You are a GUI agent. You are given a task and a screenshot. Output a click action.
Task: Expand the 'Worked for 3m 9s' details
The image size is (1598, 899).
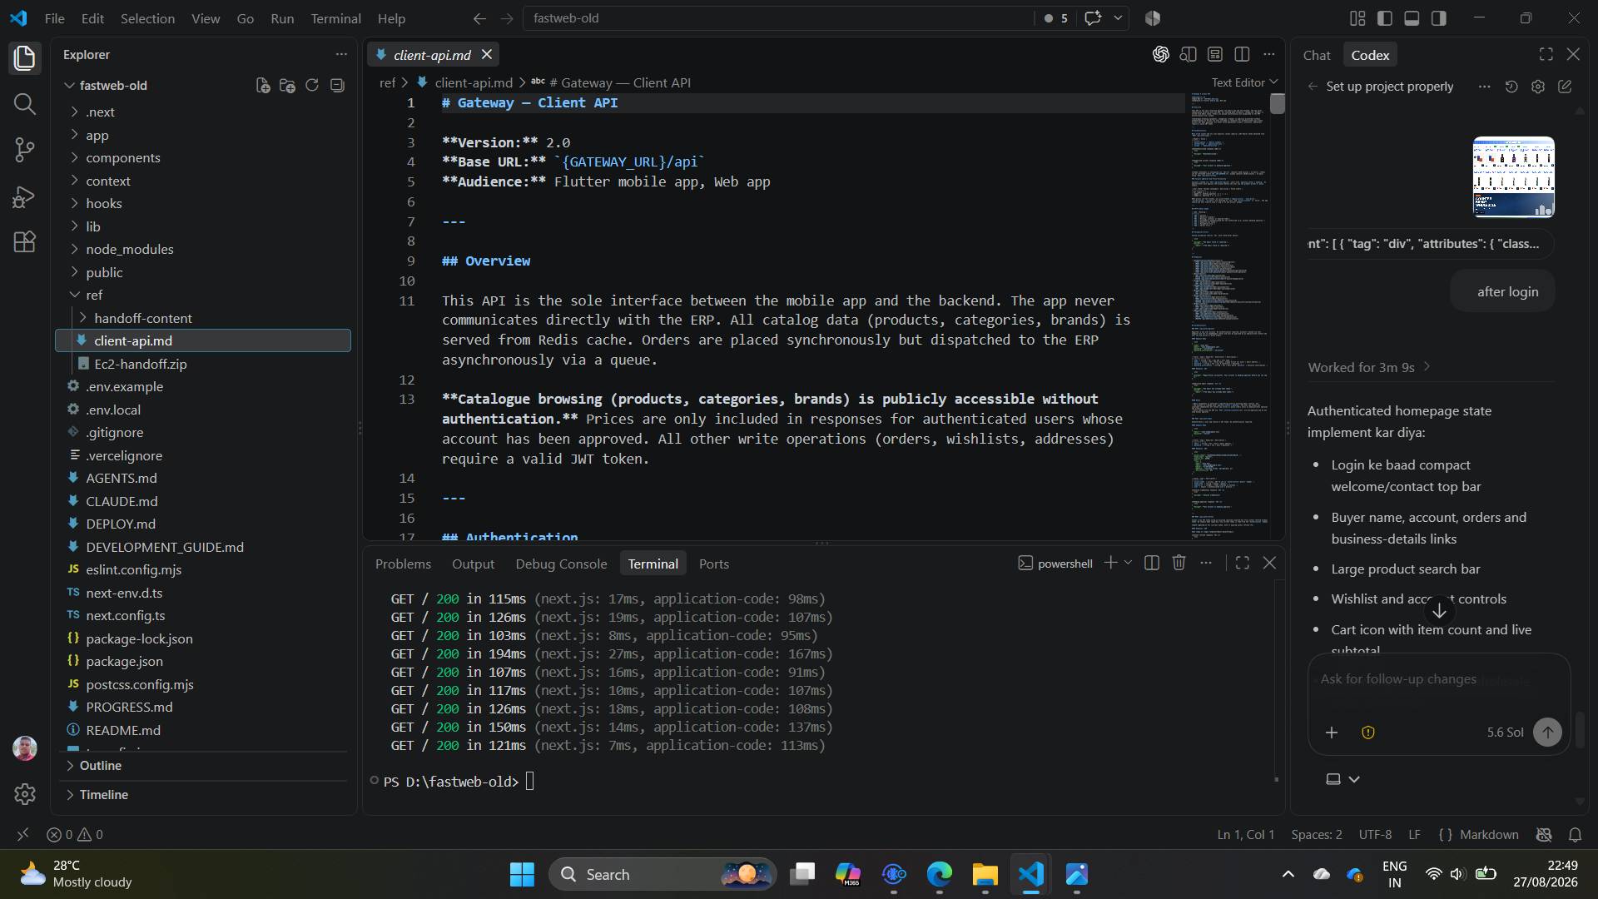[1369, 367]
